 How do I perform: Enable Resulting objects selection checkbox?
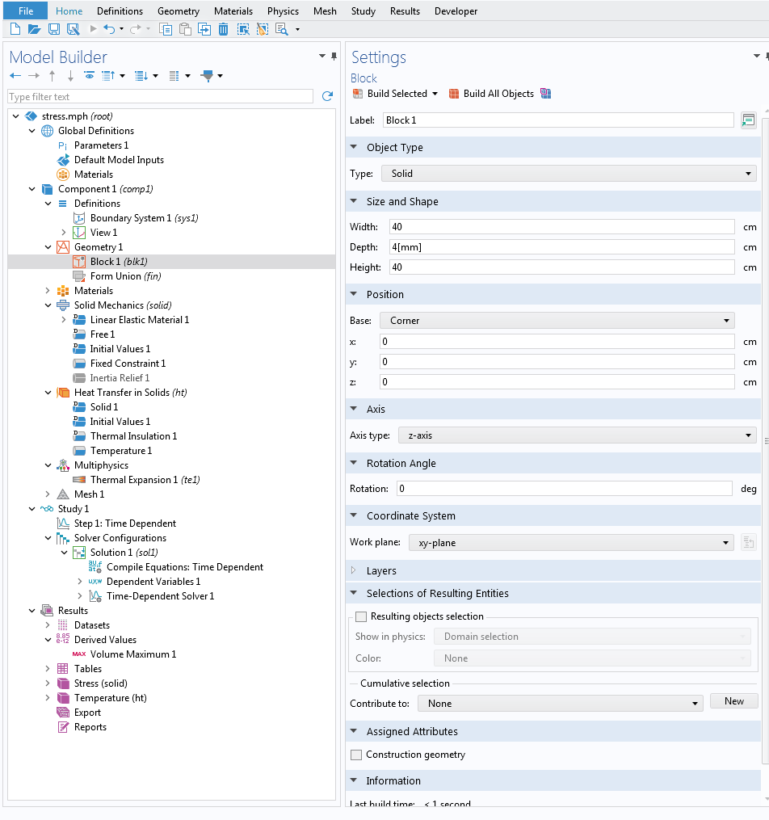point(361,616)
